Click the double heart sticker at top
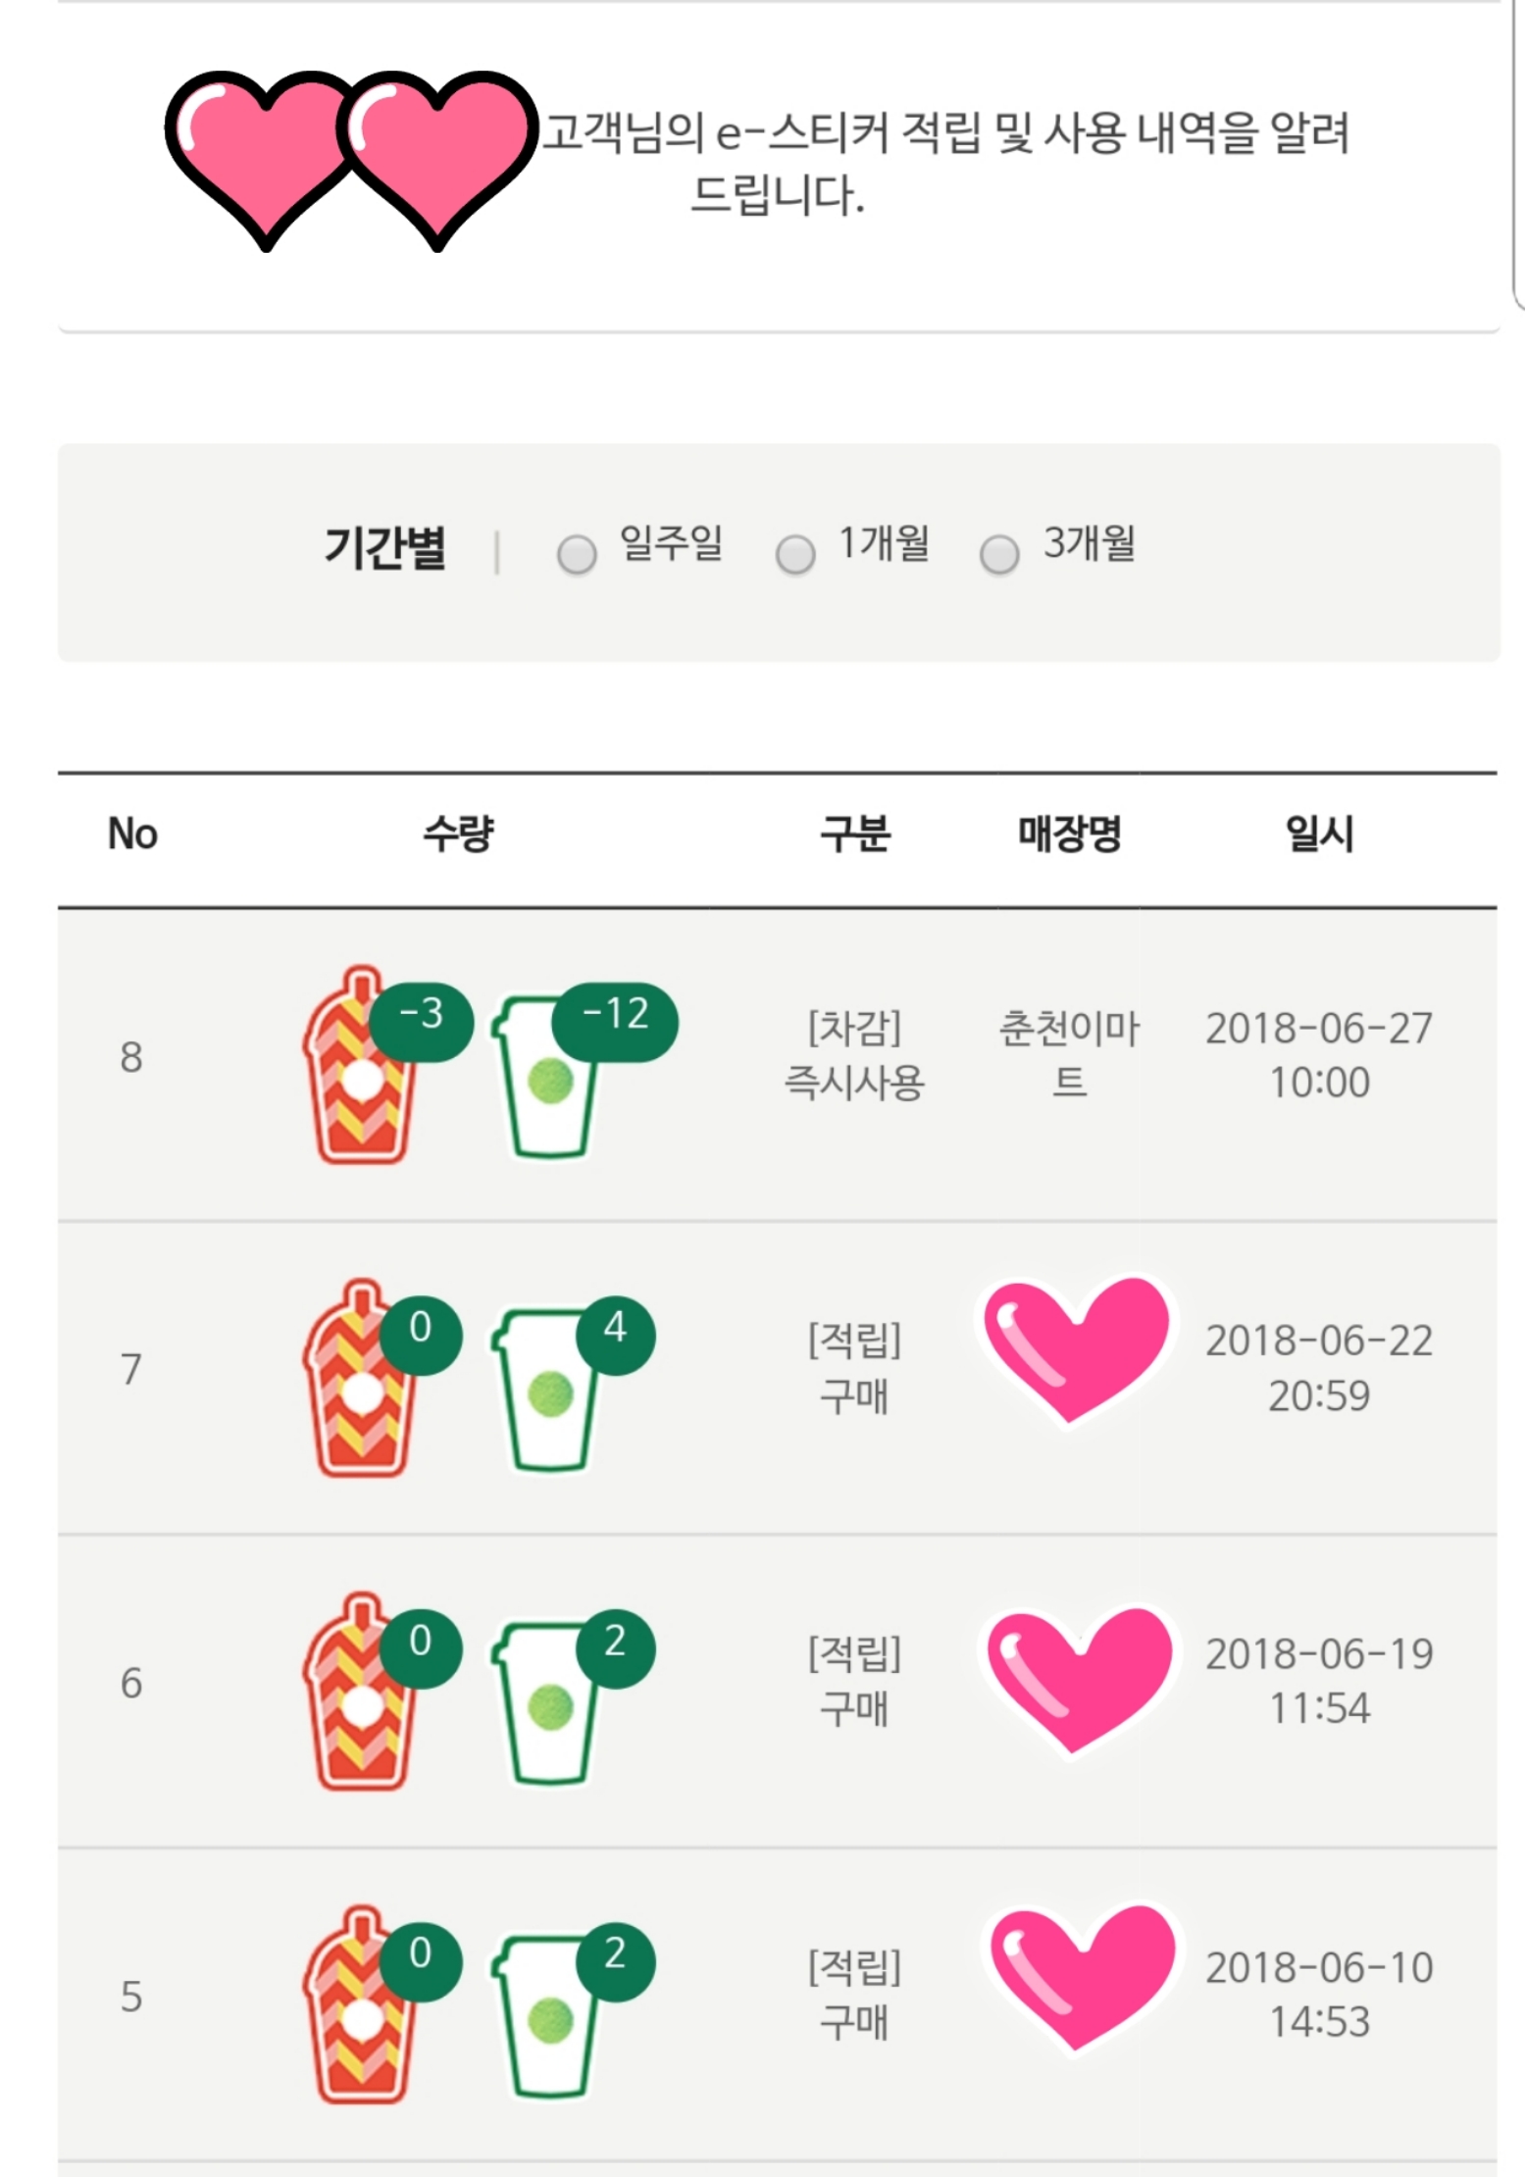This screenshot has width=1525, height=2177. (x=351, y=158)
